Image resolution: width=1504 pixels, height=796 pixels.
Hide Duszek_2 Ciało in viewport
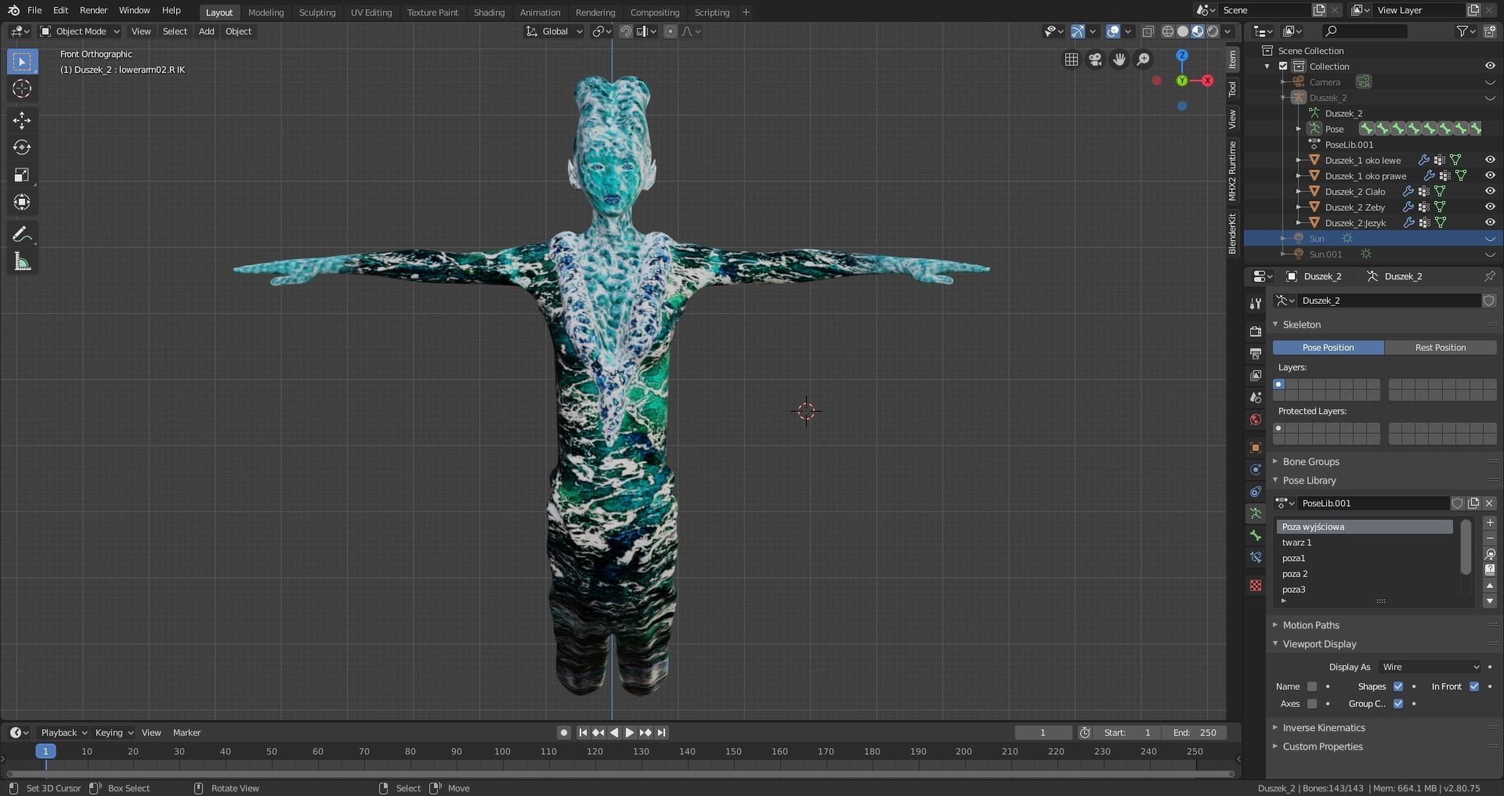pos(1490,192)
